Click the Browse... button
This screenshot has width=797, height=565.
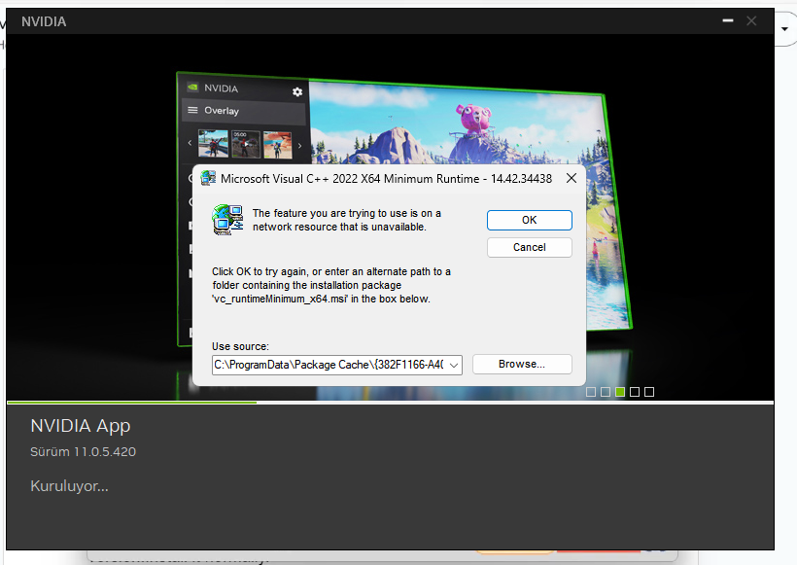coord(522,364)
